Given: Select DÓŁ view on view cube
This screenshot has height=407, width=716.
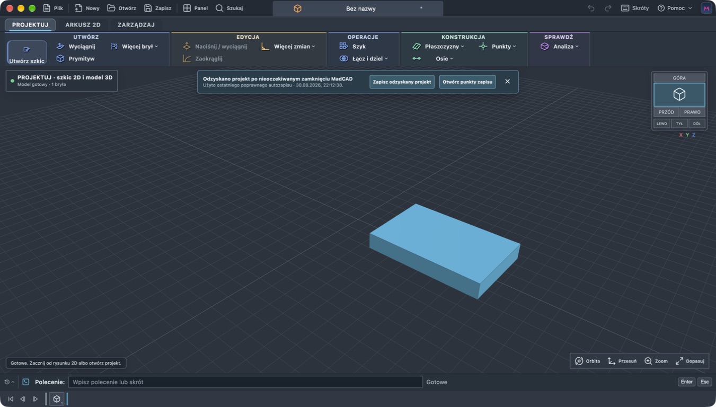Looking at the screenshot, I should click(696, 123).
